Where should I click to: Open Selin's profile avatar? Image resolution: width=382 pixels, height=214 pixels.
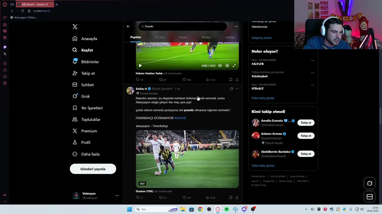(x=130, y=91)
